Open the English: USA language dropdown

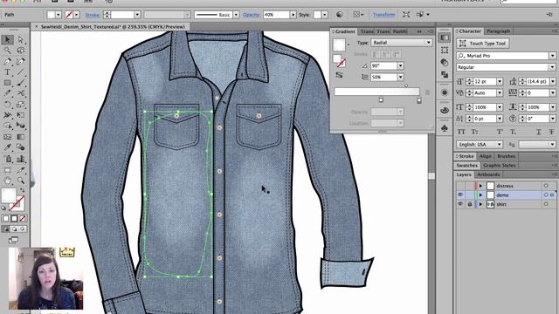pos(480,144)
